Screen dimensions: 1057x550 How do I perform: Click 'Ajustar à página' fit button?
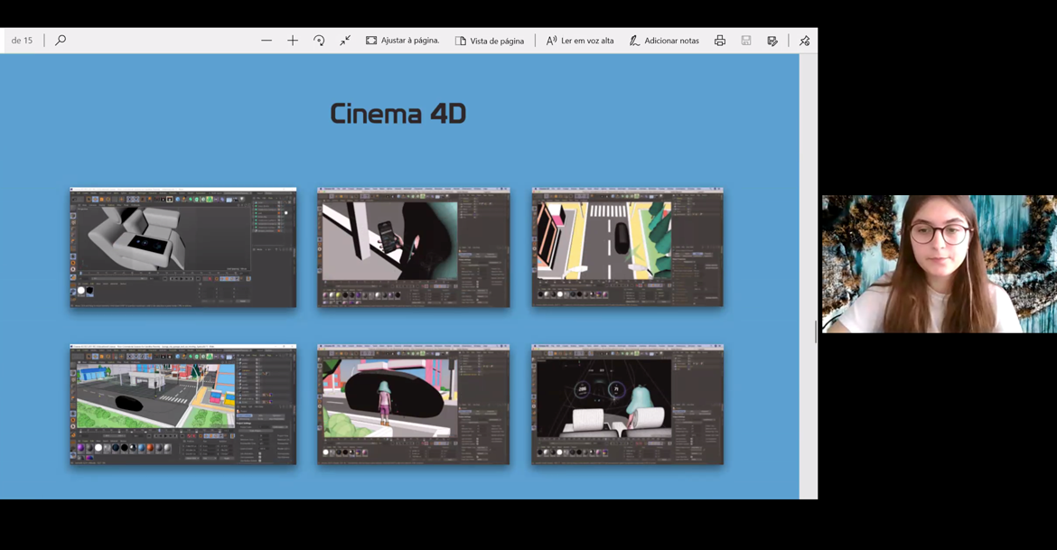[x=403, y=41]
